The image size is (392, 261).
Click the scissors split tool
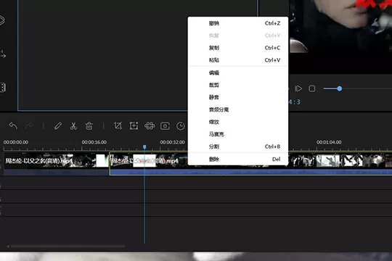(73, 126)
